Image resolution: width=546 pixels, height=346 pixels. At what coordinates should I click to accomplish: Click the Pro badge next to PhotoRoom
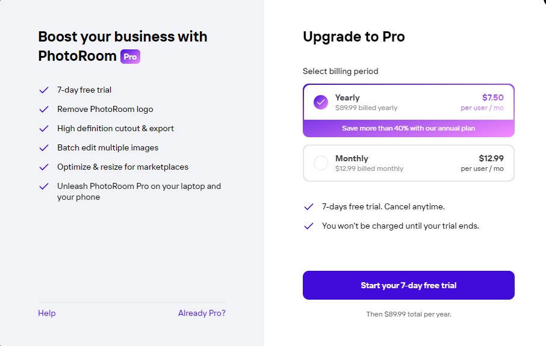[x=130, y=57]
